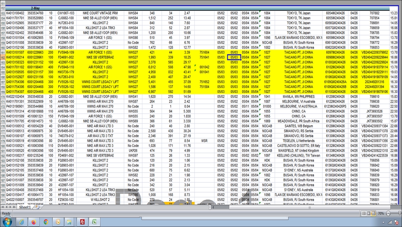402x227 pixels.
Task: Open the network icon in the system tray
Action: (390, 222)
